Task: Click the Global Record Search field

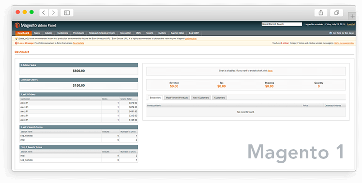Action: (x=282, y=24)
